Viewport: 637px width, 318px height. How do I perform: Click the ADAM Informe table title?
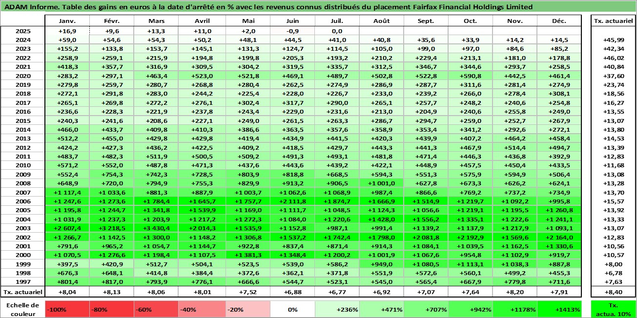pos(268,7)
